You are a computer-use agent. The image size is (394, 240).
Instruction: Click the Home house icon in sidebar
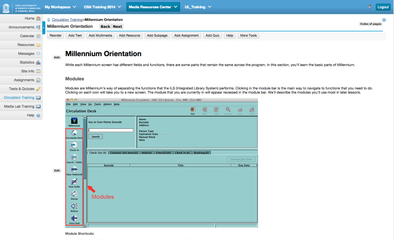(x=38, y=18)
